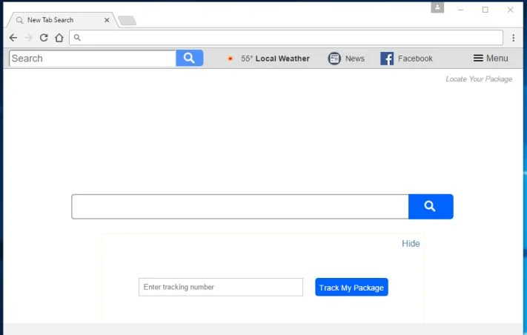Click the toolbar Search text box
The image size is (527, 335).
(93, 59)
